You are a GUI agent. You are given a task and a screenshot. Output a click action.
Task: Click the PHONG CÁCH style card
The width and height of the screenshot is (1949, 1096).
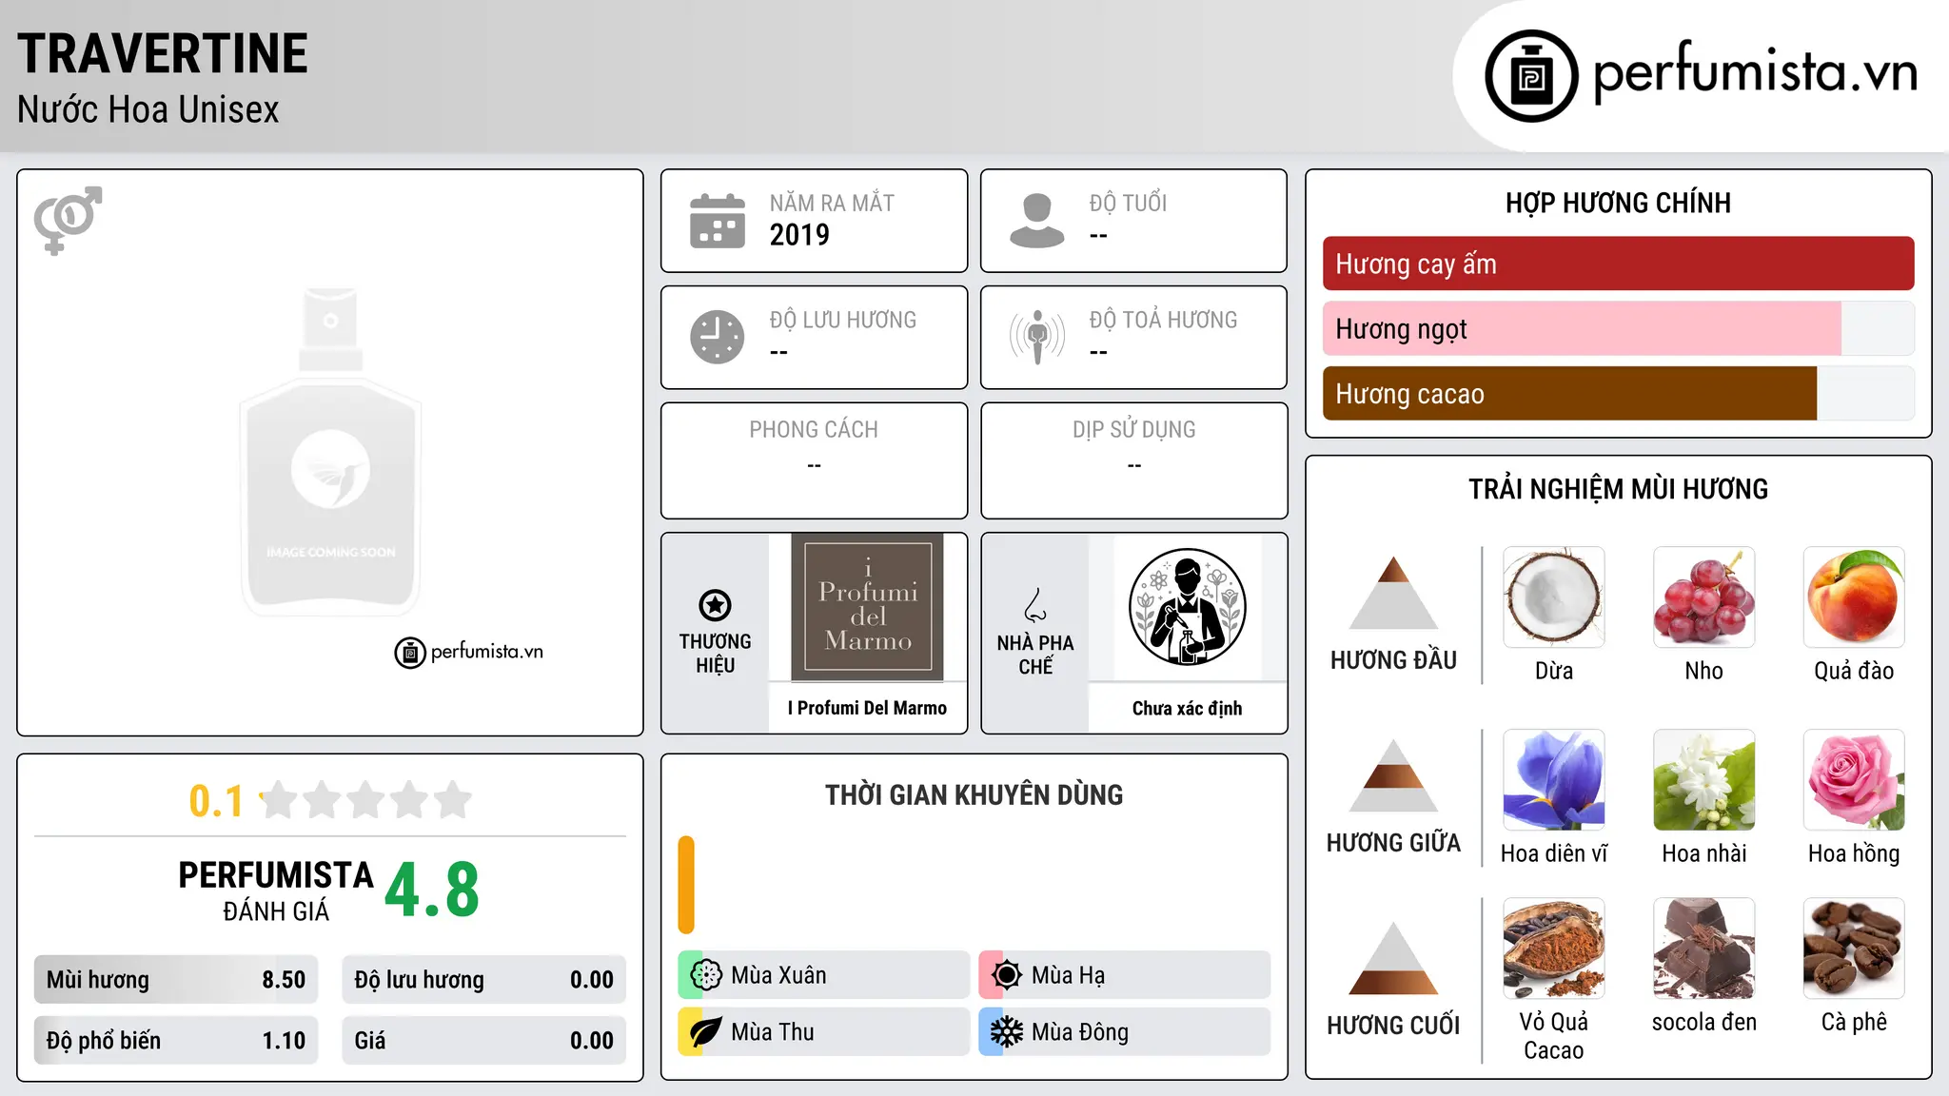(x=814, y=460)
